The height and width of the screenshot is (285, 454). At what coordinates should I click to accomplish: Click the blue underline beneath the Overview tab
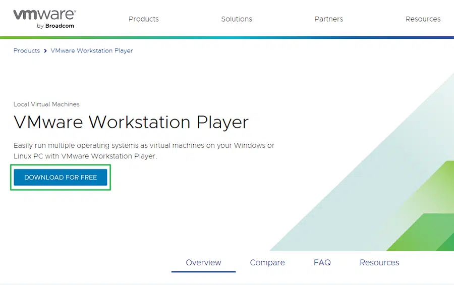coord(203,271)
